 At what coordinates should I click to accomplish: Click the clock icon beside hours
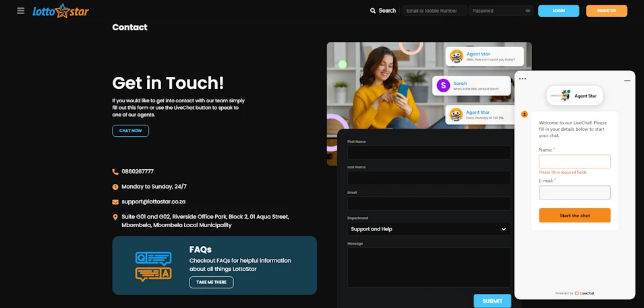tap(115, 187)
